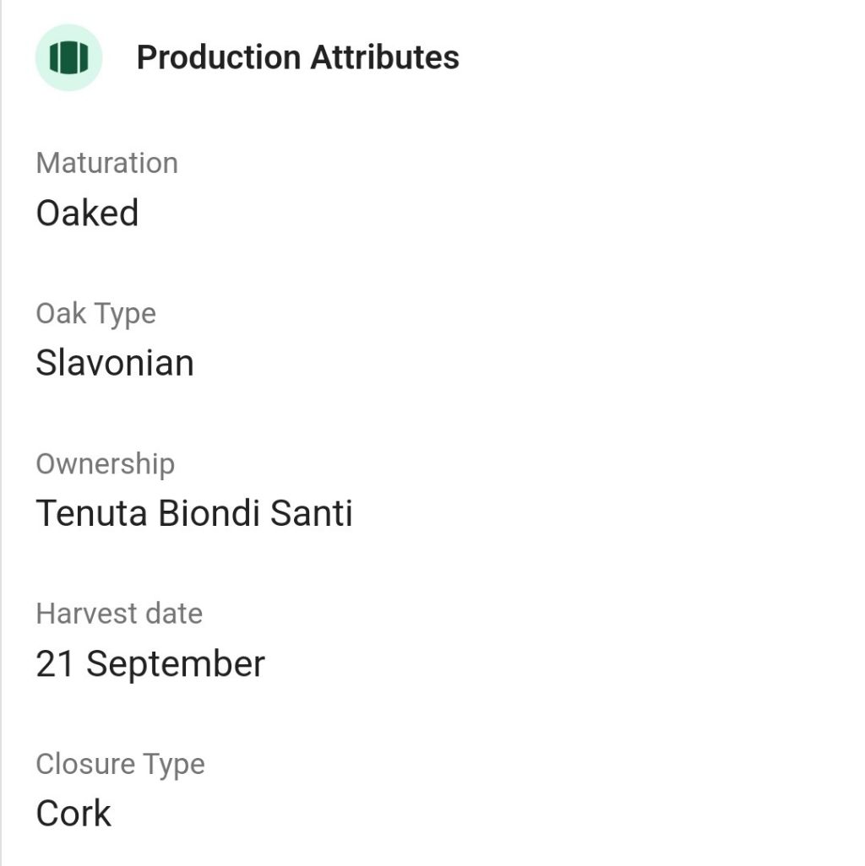The width and height of the screenshot is (865, 866).
Task: Click the Cork closure value
Action: 73,814
